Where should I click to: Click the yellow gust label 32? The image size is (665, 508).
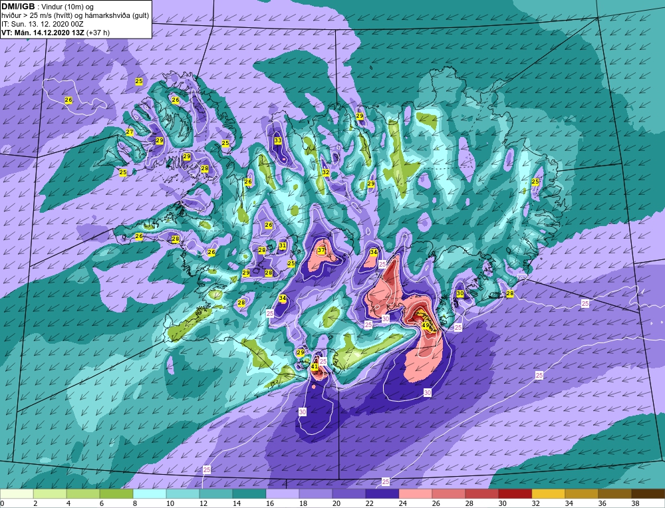pyautogui.click(x=326, y=172)
